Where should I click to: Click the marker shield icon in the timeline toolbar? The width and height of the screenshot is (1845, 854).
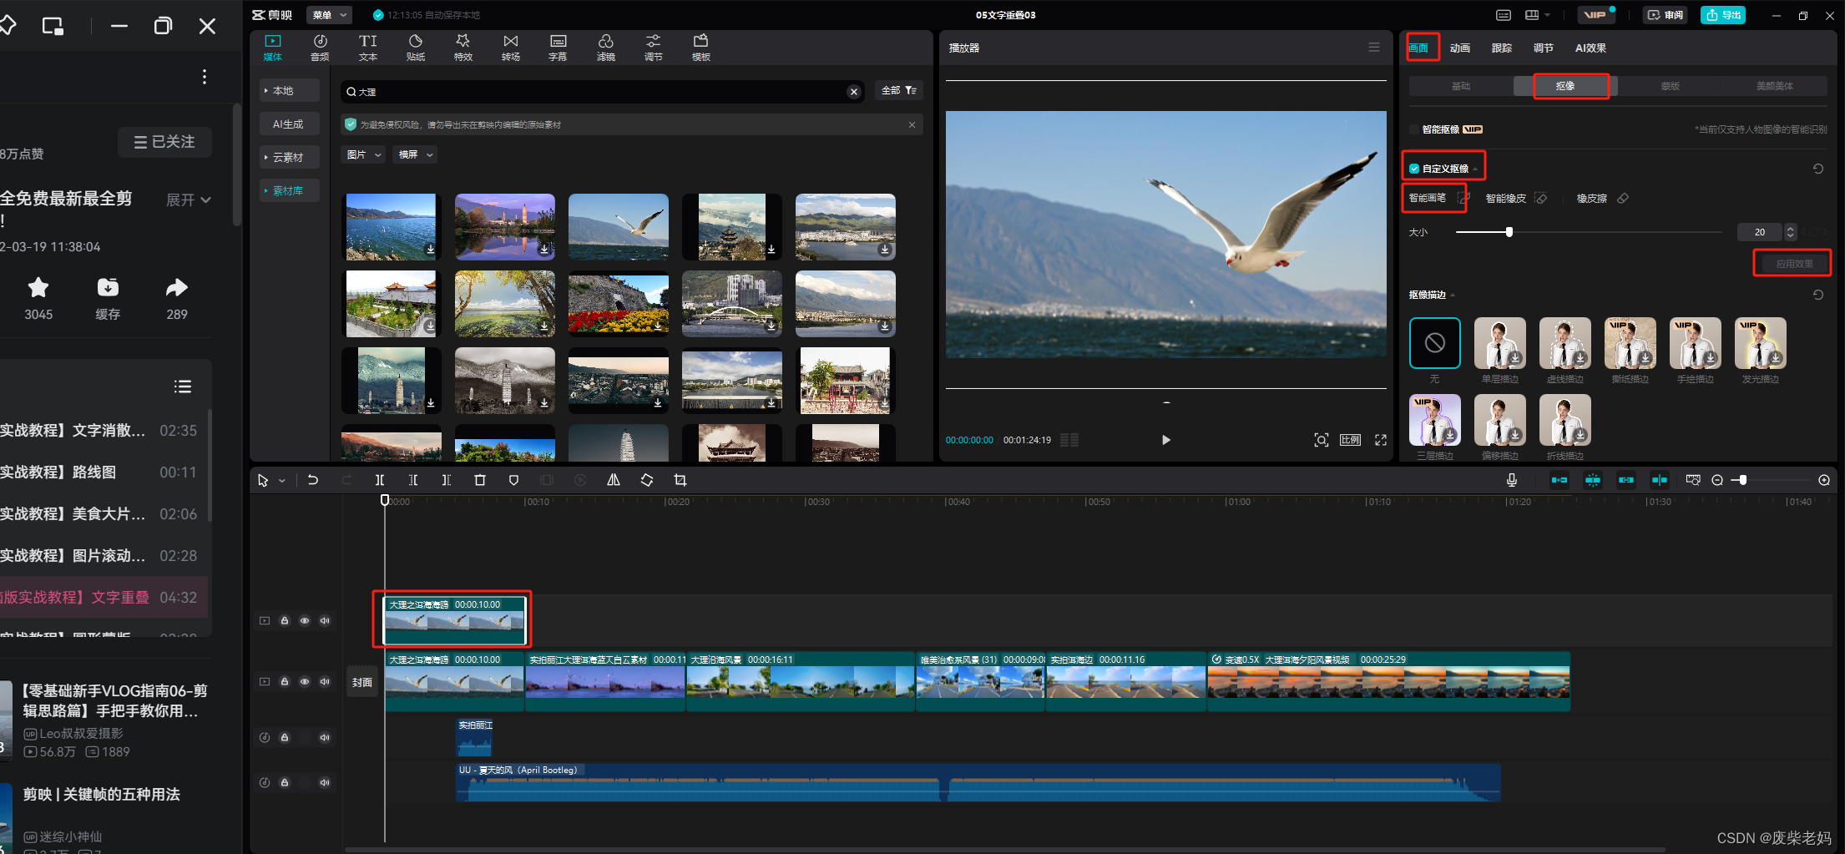coord(513,480)
